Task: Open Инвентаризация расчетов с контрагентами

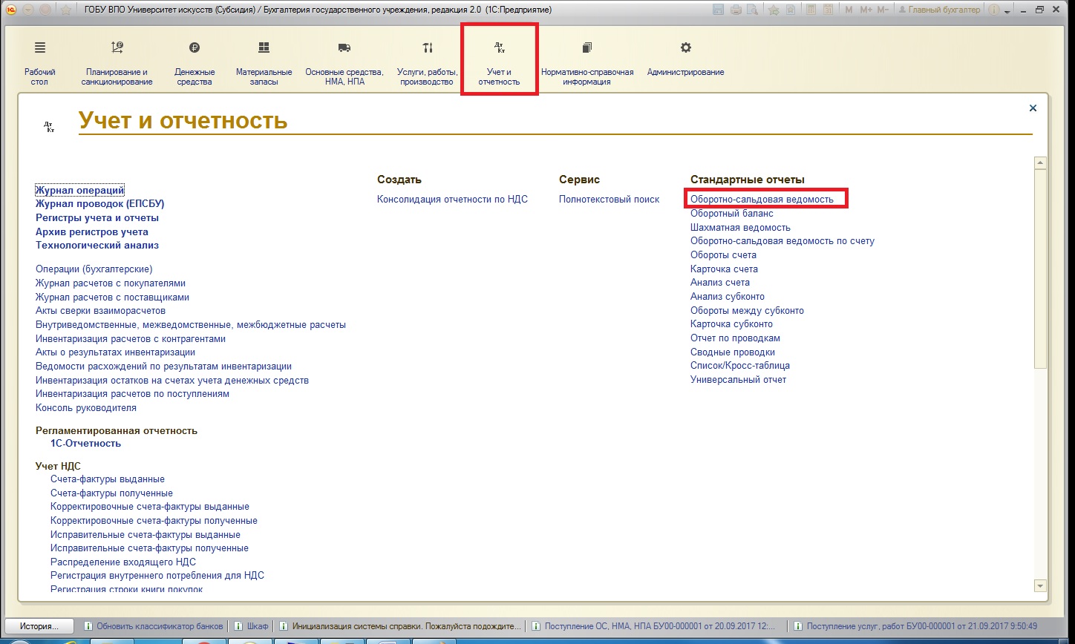Action: pyautogui.click(x=131, y=338)
